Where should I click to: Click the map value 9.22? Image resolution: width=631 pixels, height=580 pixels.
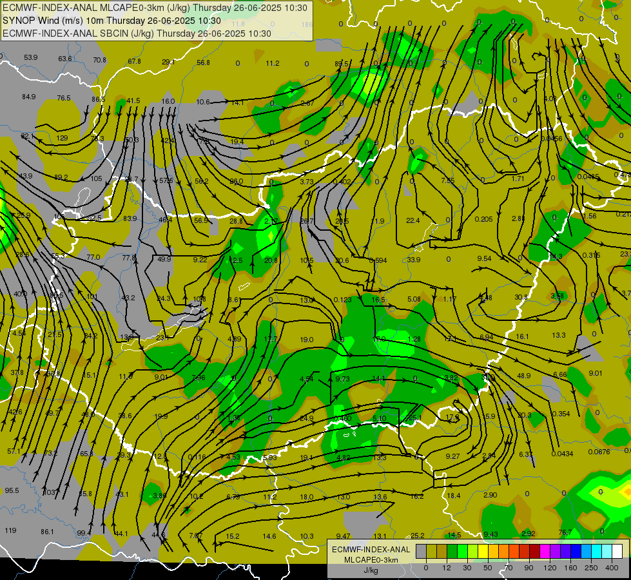200,260
